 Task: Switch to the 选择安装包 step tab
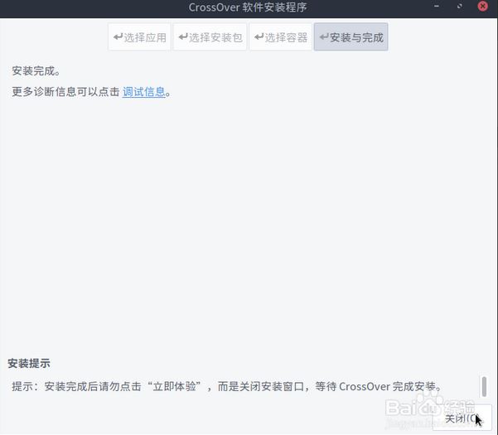pyautogui.click(x=210, y=36)
